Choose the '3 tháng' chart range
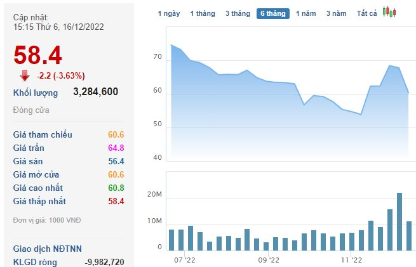416x267 pixels. (x=238, y=13)
